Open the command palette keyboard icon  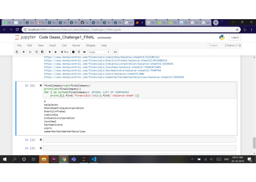point(115,52)
